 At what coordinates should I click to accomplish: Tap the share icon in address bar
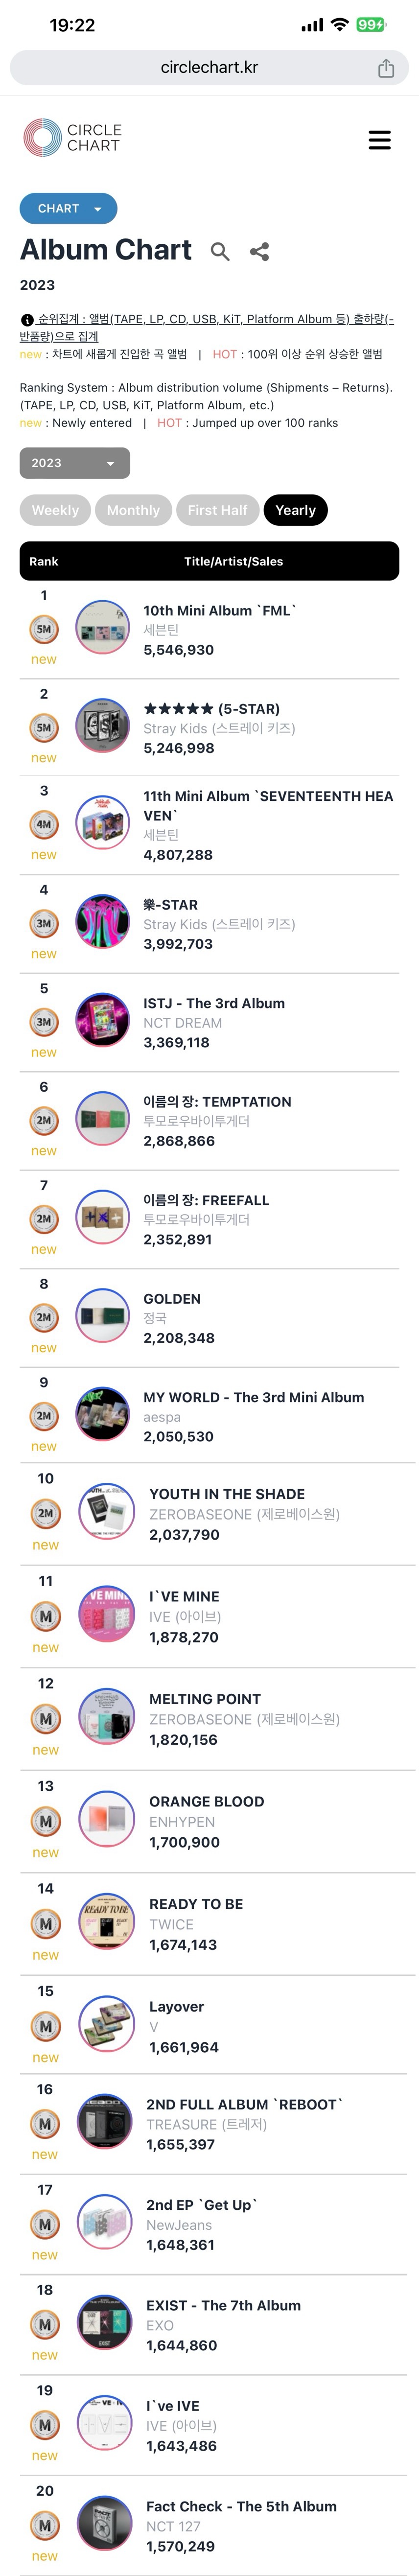coord(386,68)
